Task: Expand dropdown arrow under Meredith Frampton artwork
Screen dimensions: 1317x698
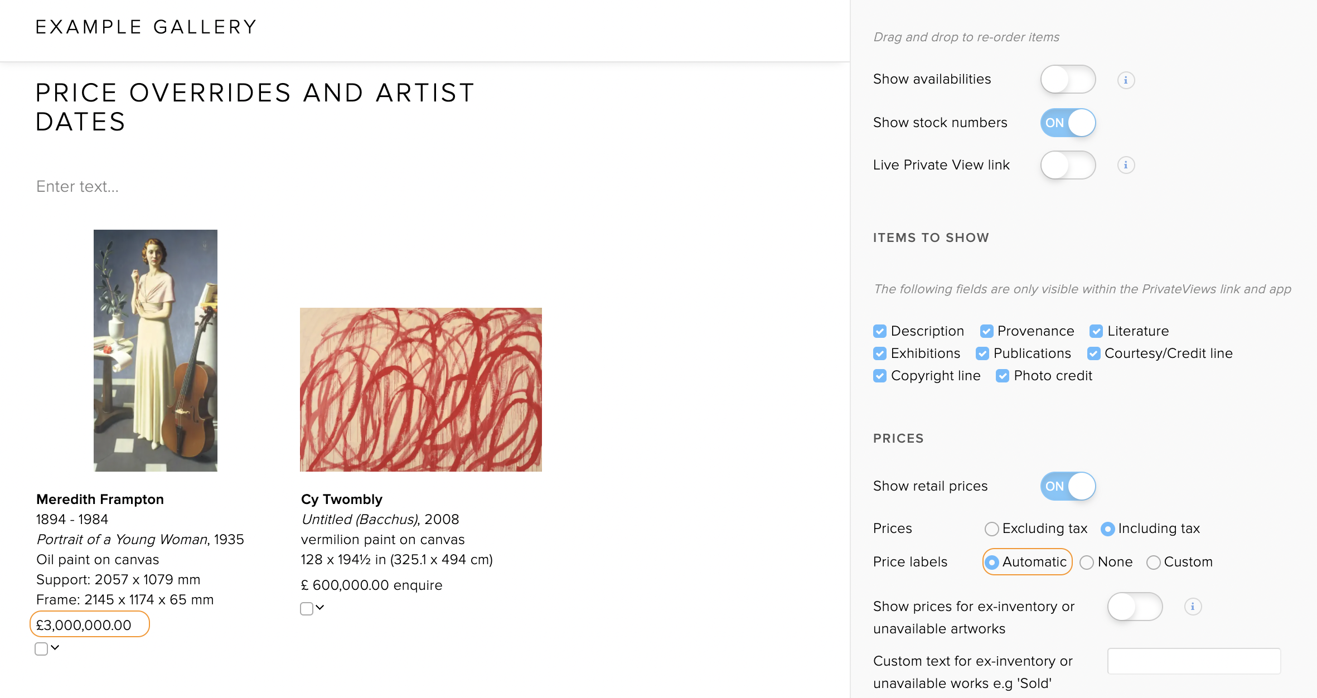Action: point(55,648)
